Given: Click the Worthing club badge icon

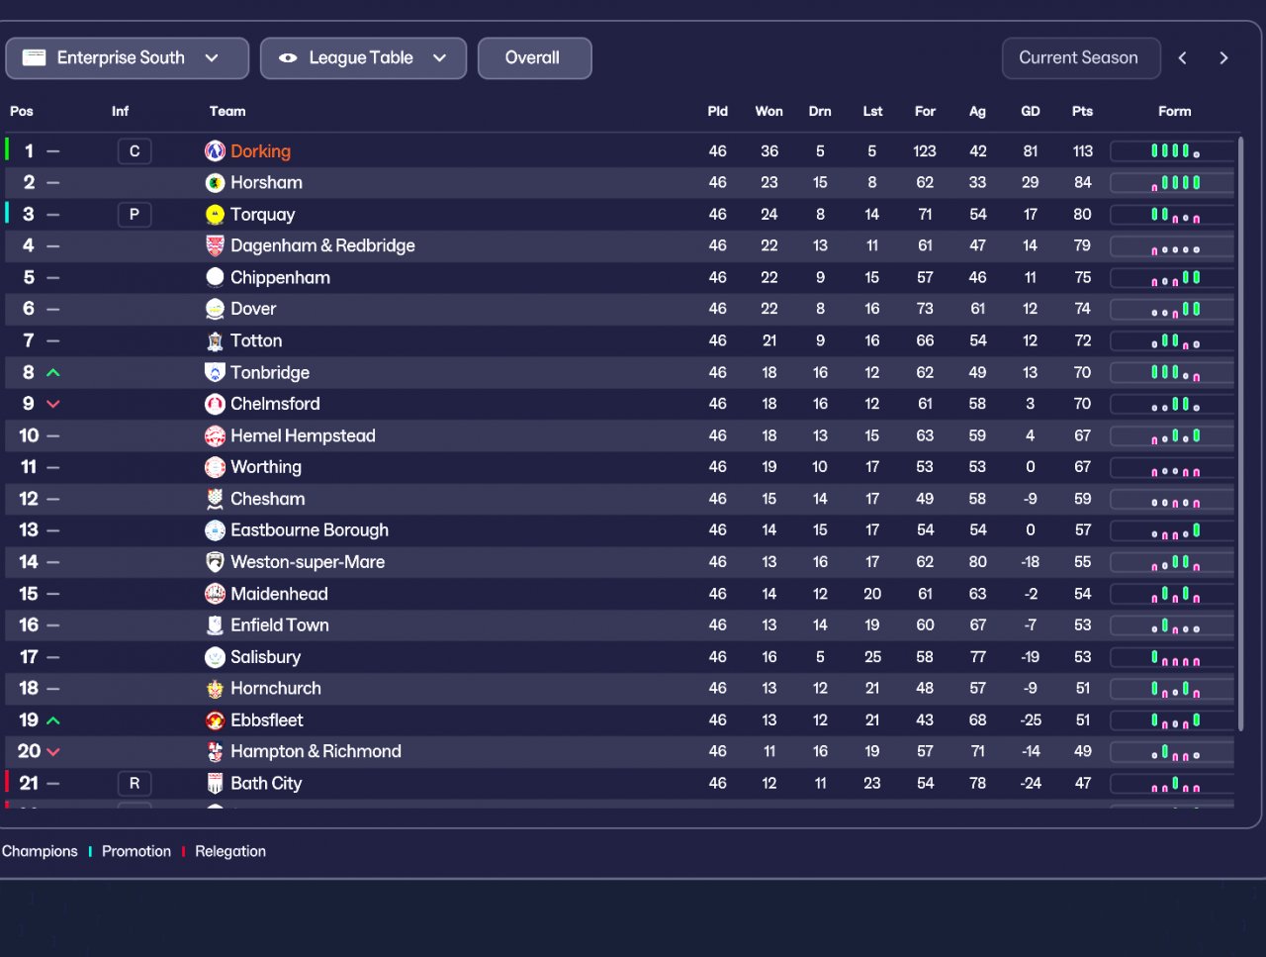Looking at the screenshot, I should (215, 467).
